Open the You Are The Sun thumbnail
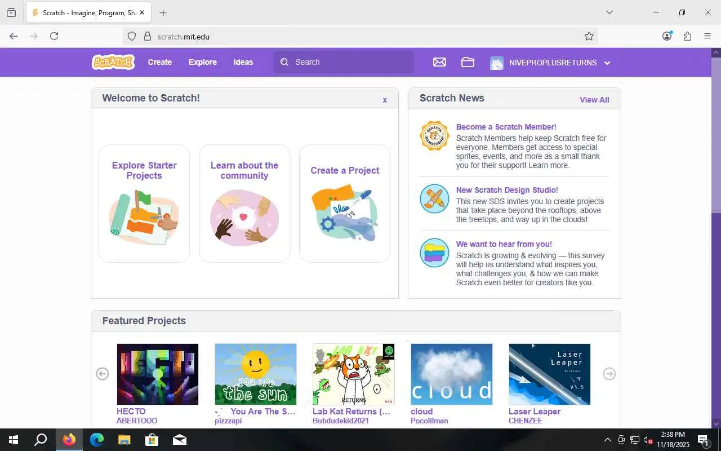721x451 pixels. 256,374
